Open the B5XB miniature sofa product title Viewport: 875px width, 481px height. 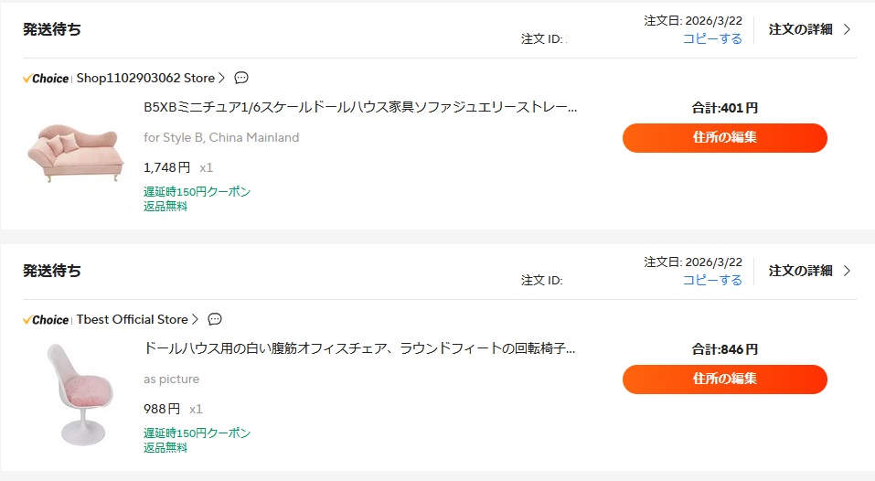coord(360,107)
